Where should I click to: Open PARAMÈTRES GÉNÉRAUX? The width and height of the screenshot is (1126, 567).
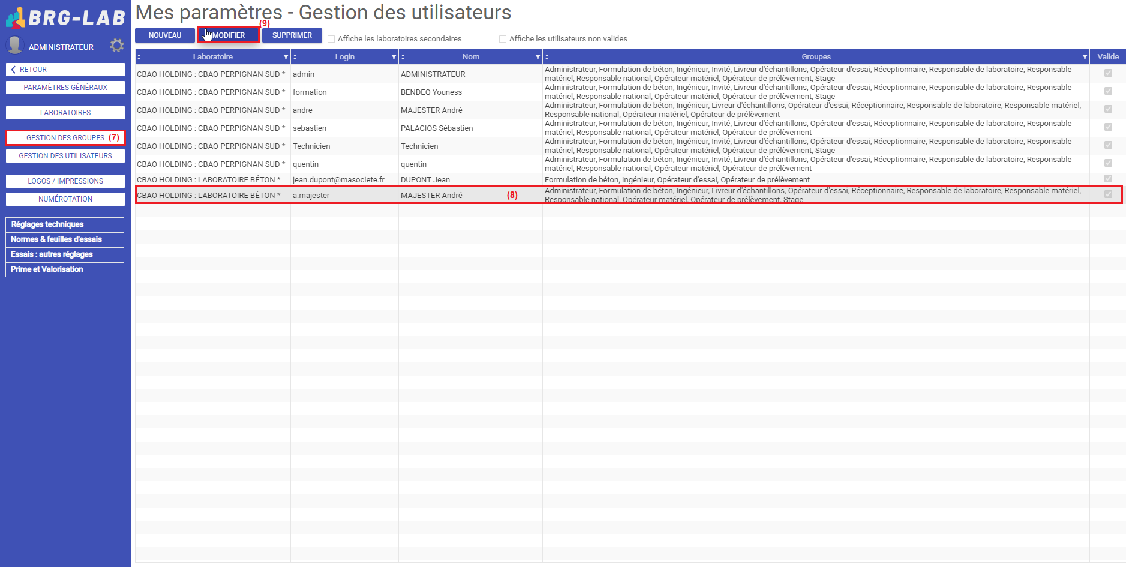pos(65,88)
